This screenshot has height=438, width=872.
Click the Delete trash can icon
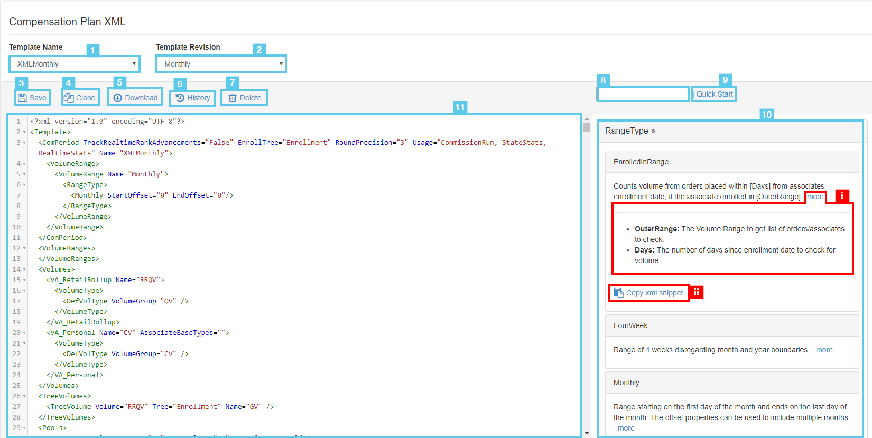coord(233,98)
